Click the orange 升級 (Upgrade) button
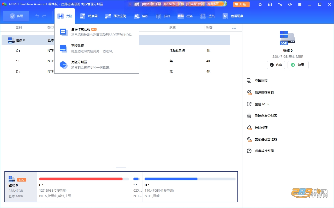The width and height of the screenshot is (334, 208). pyautogui.click(x=241, y=4)
